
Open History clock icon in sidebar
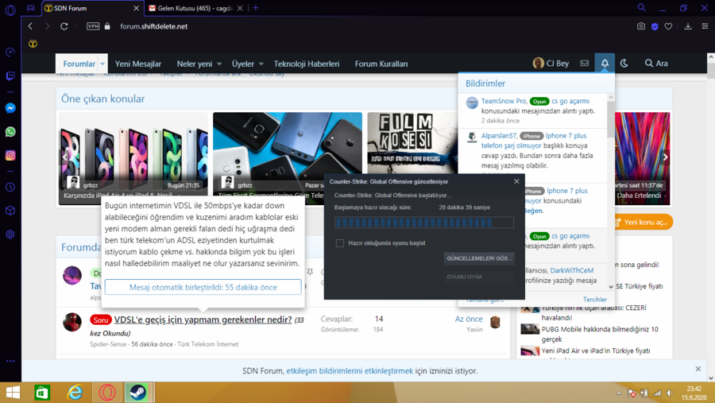pyautogui.click(x=10, y=187)
